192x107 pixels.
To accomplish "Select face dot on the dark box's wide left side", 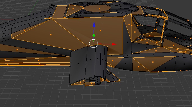I will click(x=78, y=63).
